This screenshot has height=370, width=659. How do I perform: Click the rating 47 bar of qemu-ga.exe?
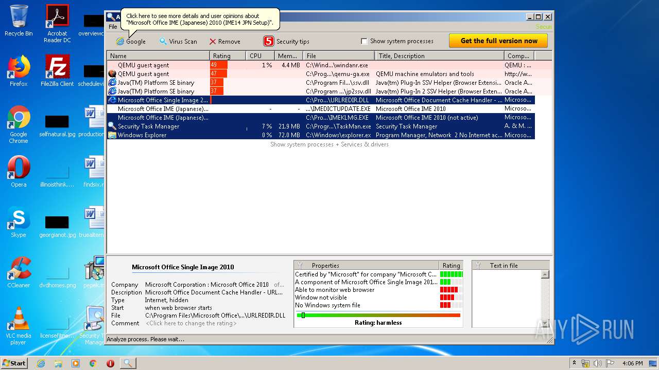(x=218, y=74)
